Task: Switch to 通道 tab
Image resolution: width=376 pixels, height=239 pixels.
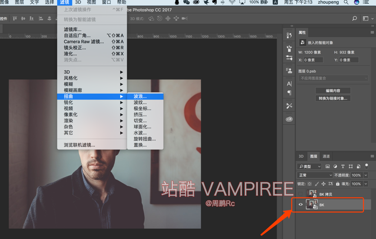Action: pos(326,156)
